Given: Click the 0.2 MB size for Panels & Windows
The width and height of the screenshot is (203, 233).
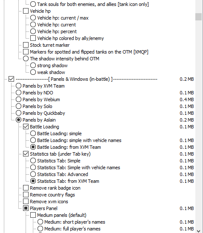Looking at the screenshot, I should pos(187,79).
